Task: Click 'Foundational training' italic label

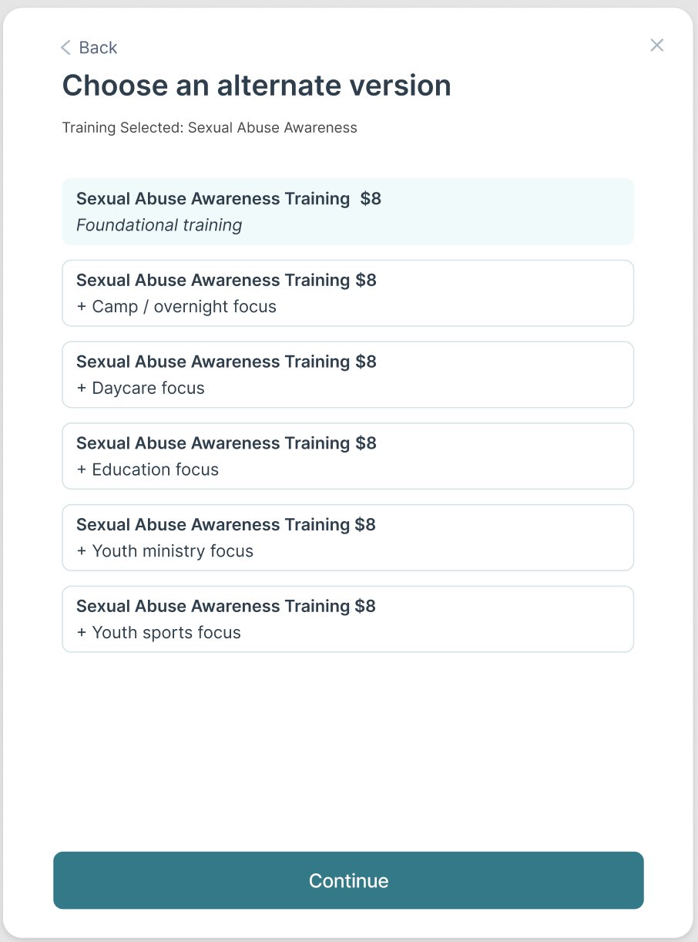Action: pos(159,224)
